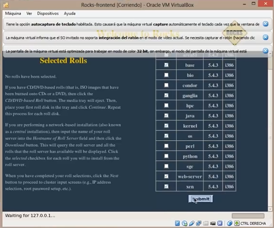
Task: Uncheck the web-server roll checkbox
Action: point(166,176)
